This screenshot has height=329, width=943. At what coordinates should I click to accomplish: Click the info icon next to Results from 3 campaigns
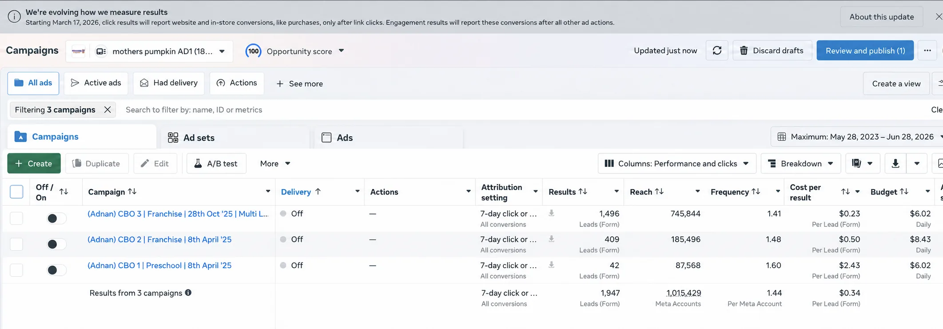(188, 293)
